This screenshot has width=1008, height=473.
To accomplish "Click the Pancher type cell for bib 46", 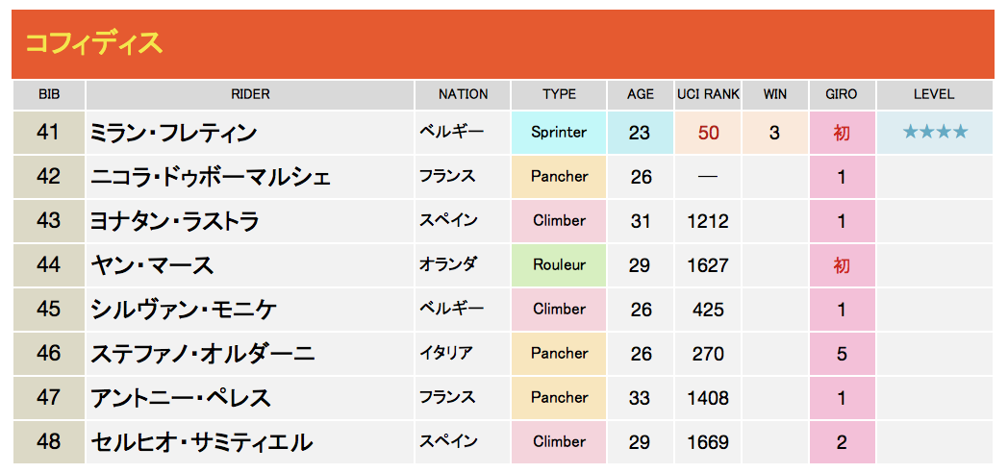I will coord(559,354).
